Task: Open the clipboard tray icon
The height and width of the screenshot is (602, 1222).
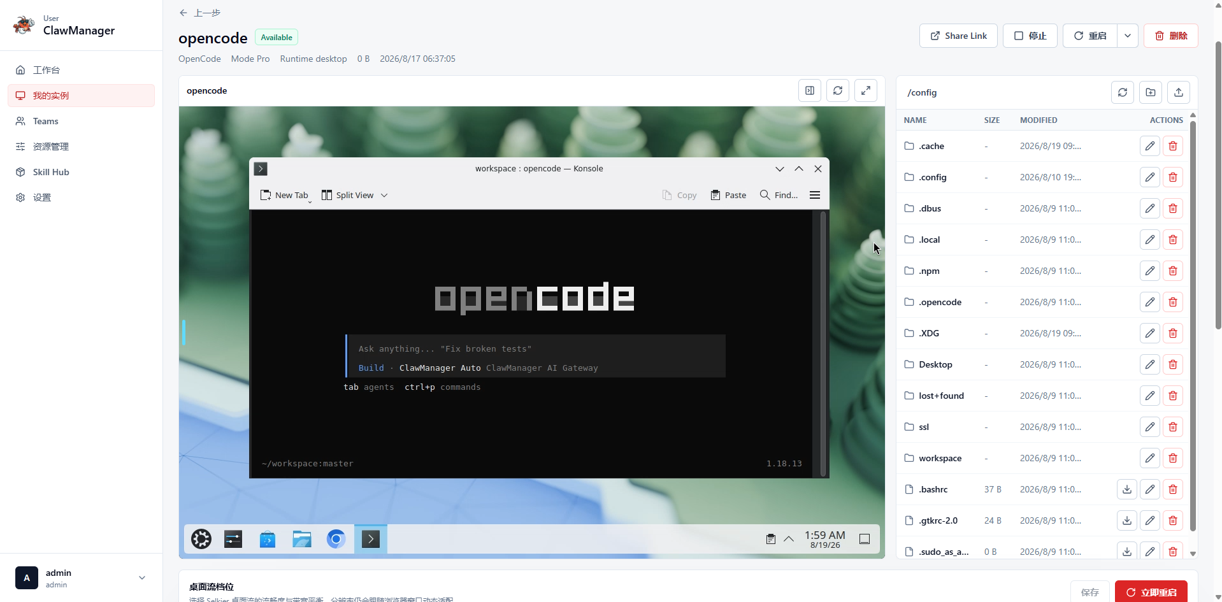Action: tap(770, 539)
